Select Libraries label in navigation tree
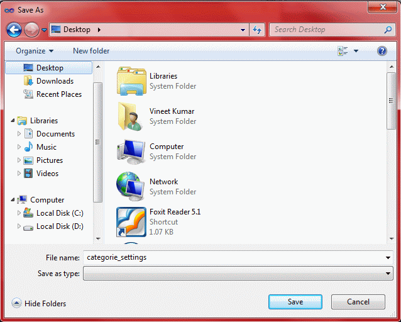The width and height of the screenshot is (401, 322). [x=44, y=121]
